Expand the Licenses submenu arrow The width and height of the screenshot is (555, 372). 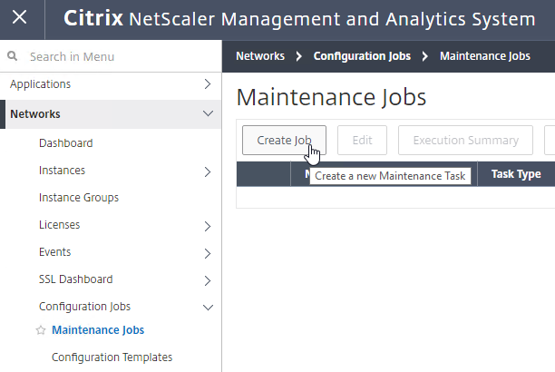click(x=208, y=227)
